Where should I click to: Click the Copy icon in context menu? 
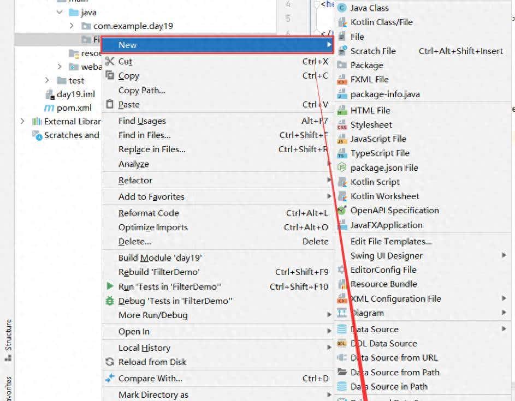(x=110, y=75)
